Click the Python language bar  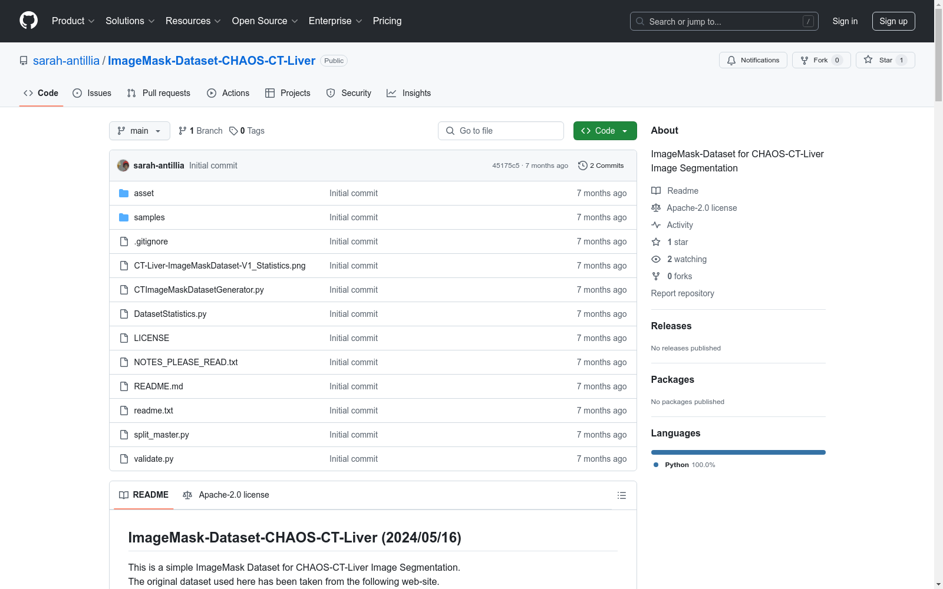click(x=738, y=452)
